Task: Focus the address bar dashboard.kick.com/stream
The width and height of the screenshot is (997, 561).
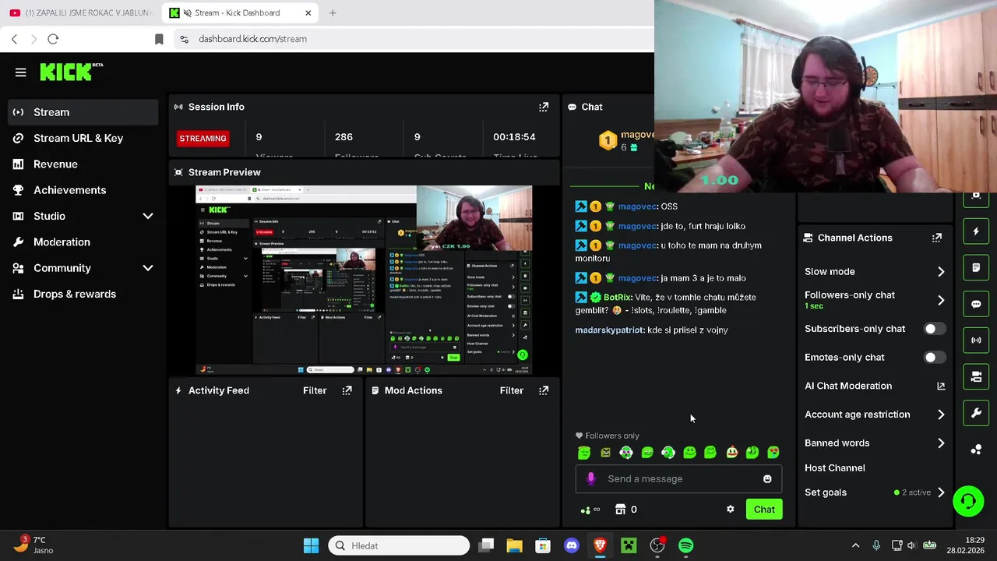Action: (252, 39)
